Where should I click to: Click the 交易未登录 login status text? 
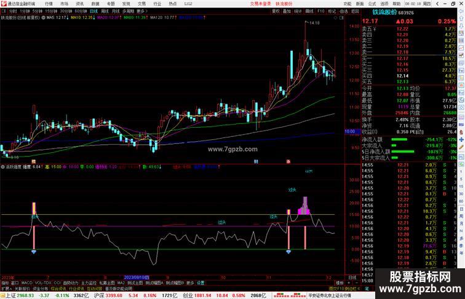pyautogui.click(x=260, y=4)
